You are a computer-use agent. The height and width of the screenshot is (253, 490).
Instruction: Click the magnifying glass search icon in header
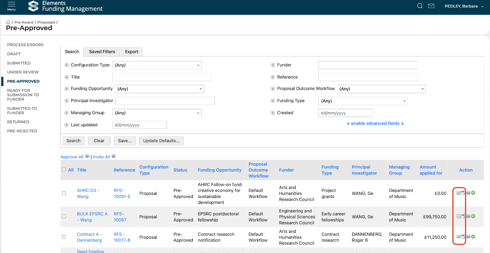click(420, 6)
